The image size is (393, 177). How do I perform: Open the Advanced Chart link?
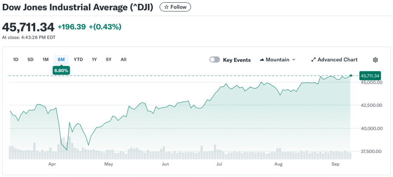coord(337,60)
